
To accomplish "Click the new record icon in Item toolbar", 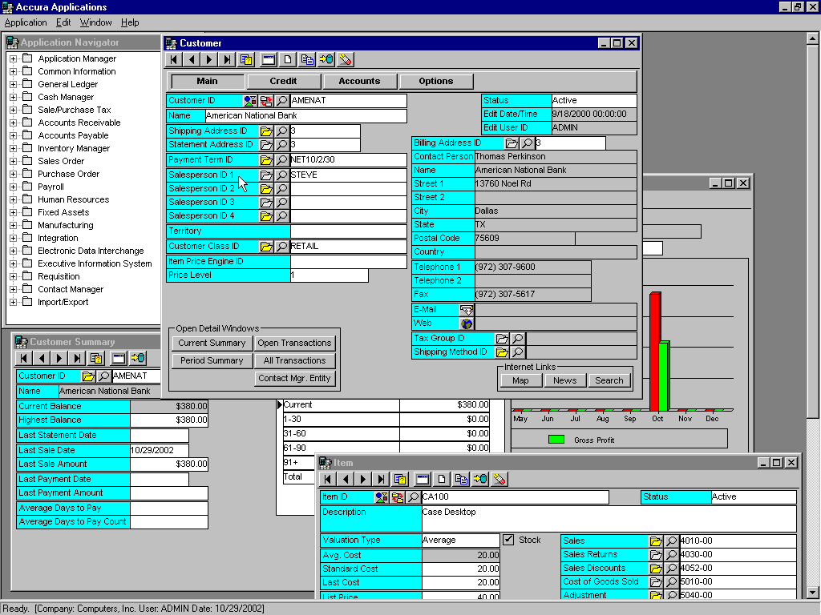I will [x=441, y=479].
